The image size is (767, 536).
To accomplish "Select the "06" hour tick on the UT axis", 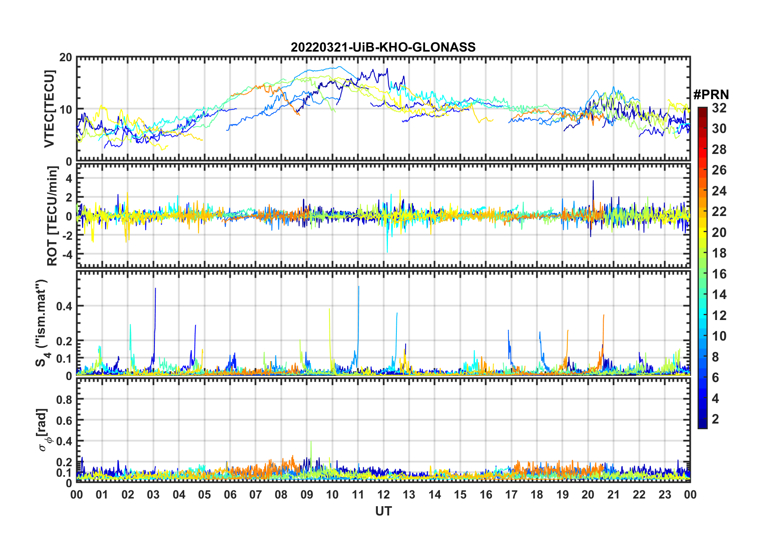I will (230, 494).
